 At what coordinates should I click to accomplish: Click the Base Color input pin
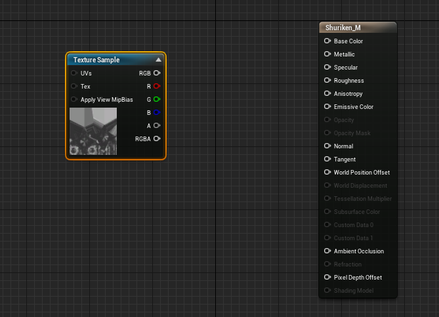point(327,41)
